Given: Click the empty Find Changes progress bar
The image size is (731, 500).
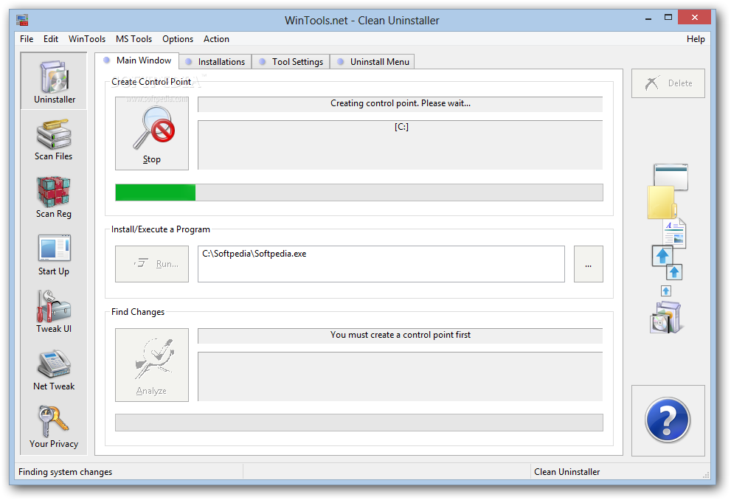Looking at the screenshot, I should (359, 423).
